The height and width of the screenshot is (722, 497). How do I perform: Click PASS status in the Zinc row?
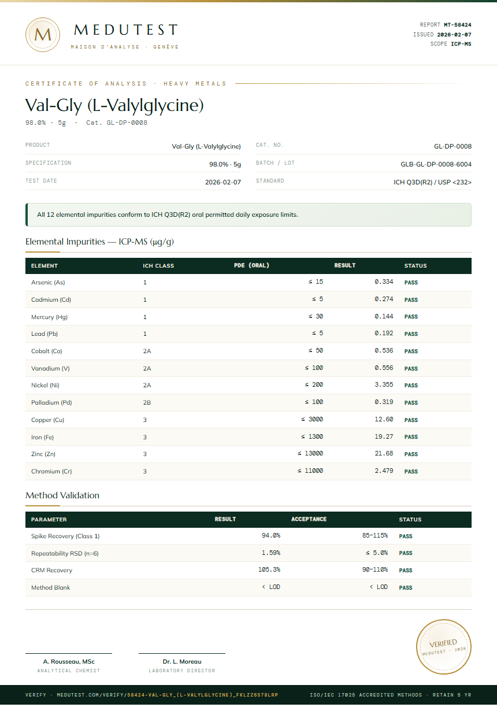tap(411, 454)
